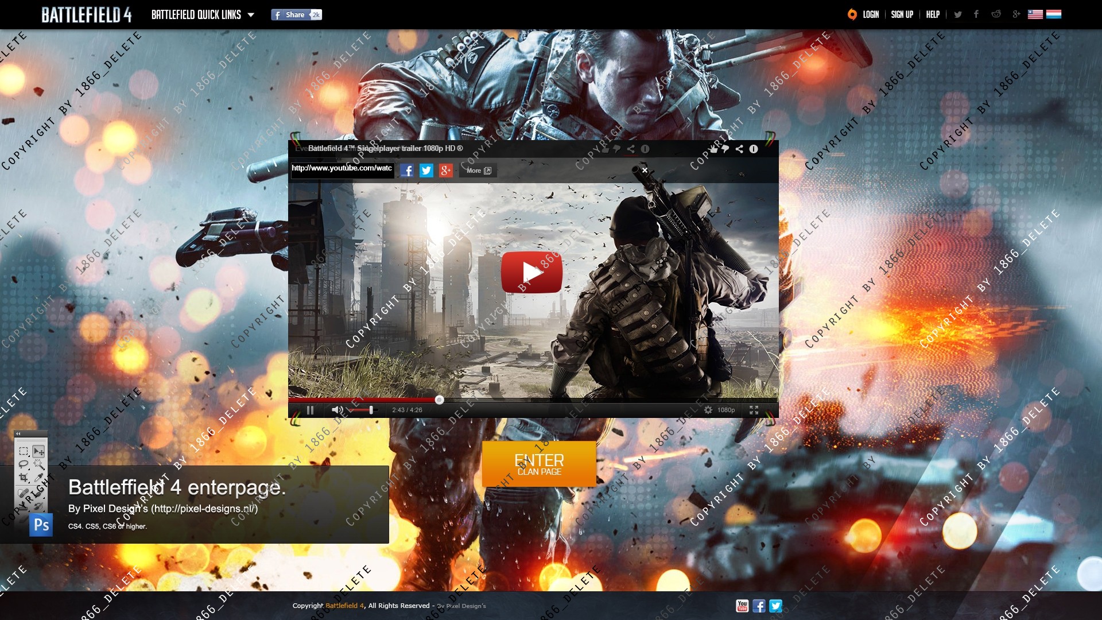The image size is (1102, 620).
Task: Click the video progress bar scrubber
Action: [x=440, y=400]
